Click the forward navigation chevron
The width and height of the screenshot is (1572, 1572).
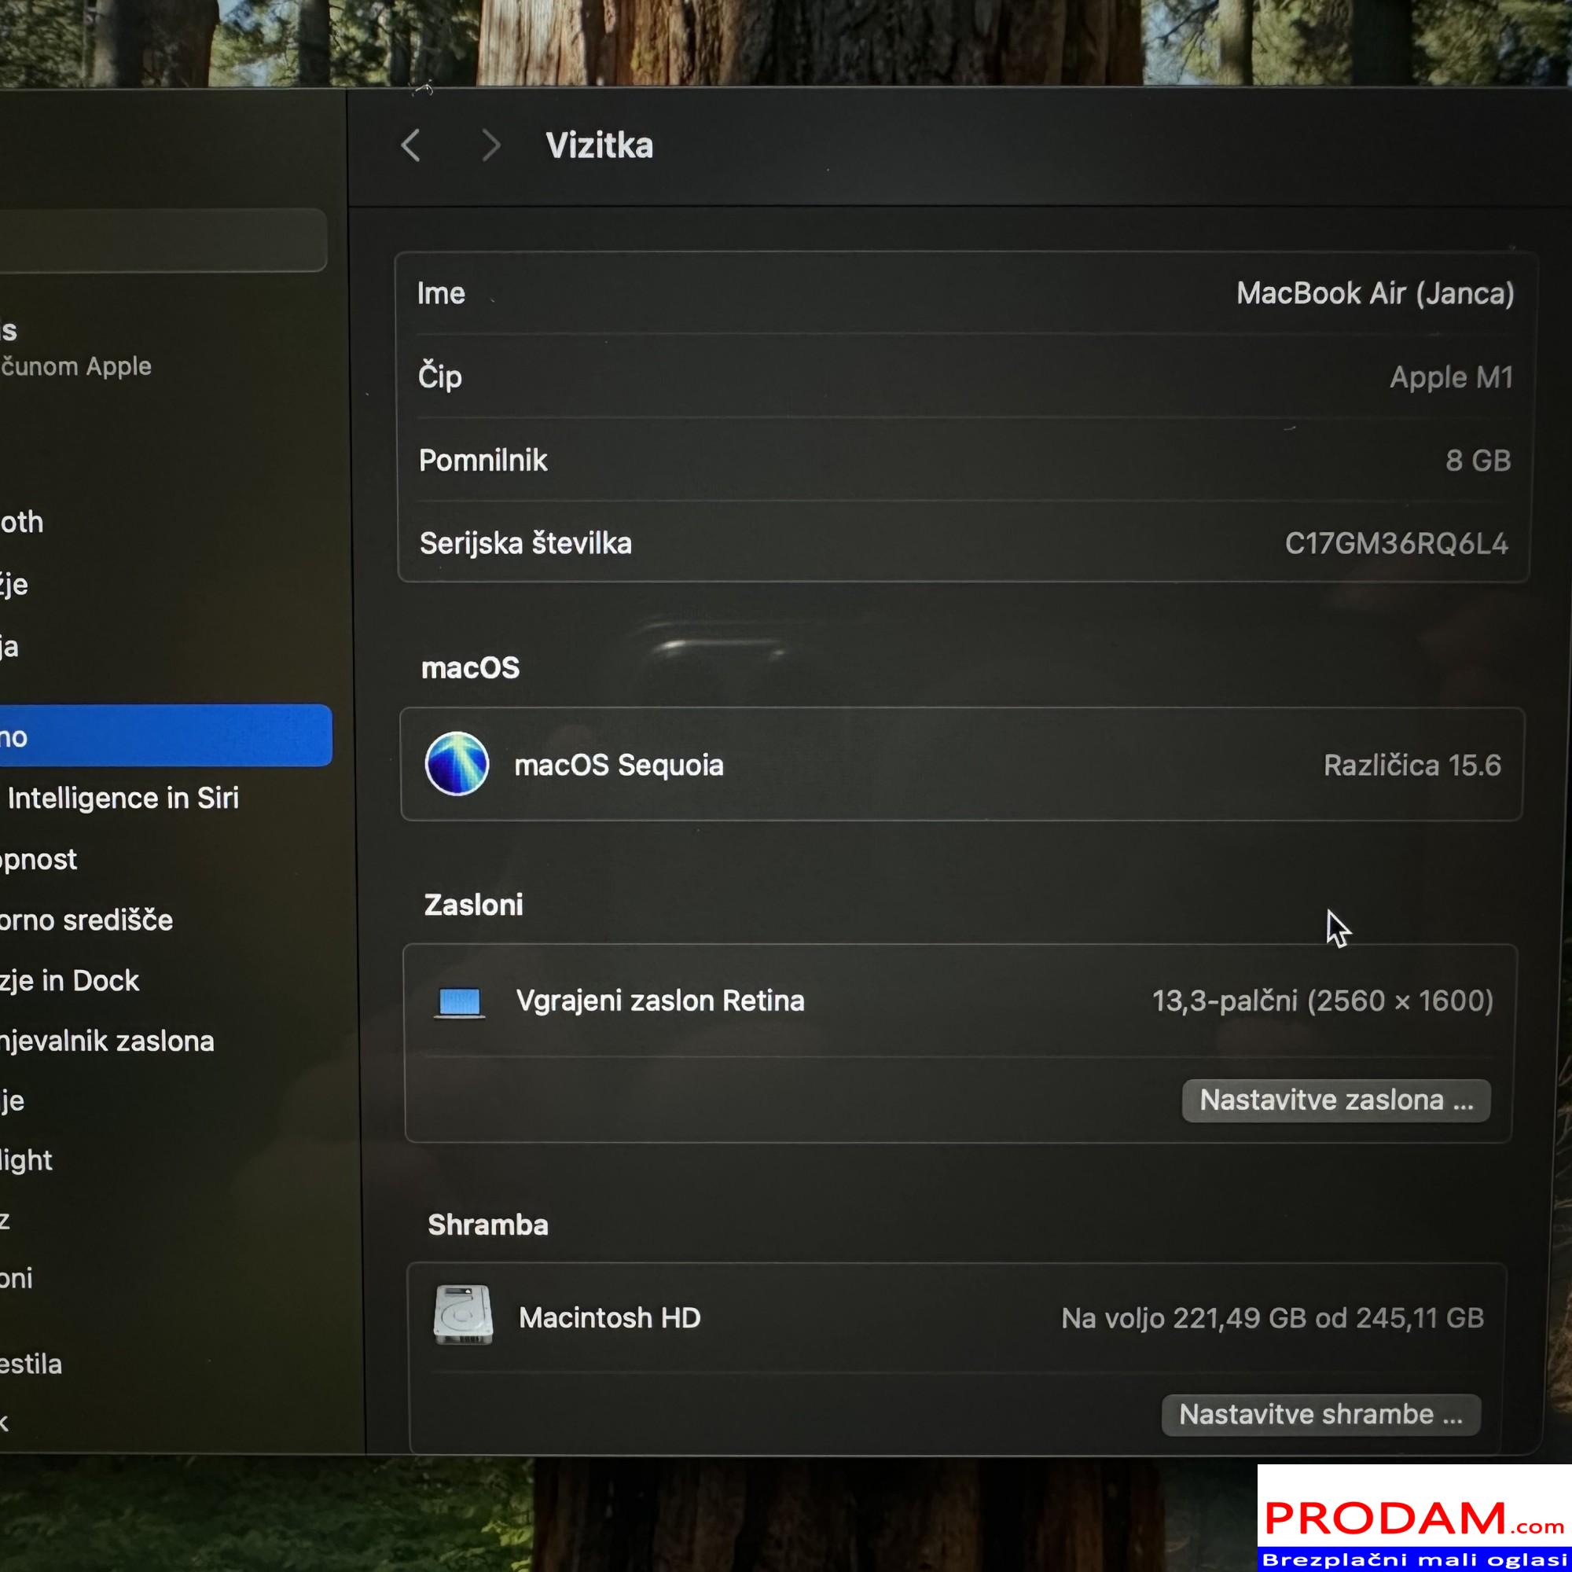tap(490, 145)
